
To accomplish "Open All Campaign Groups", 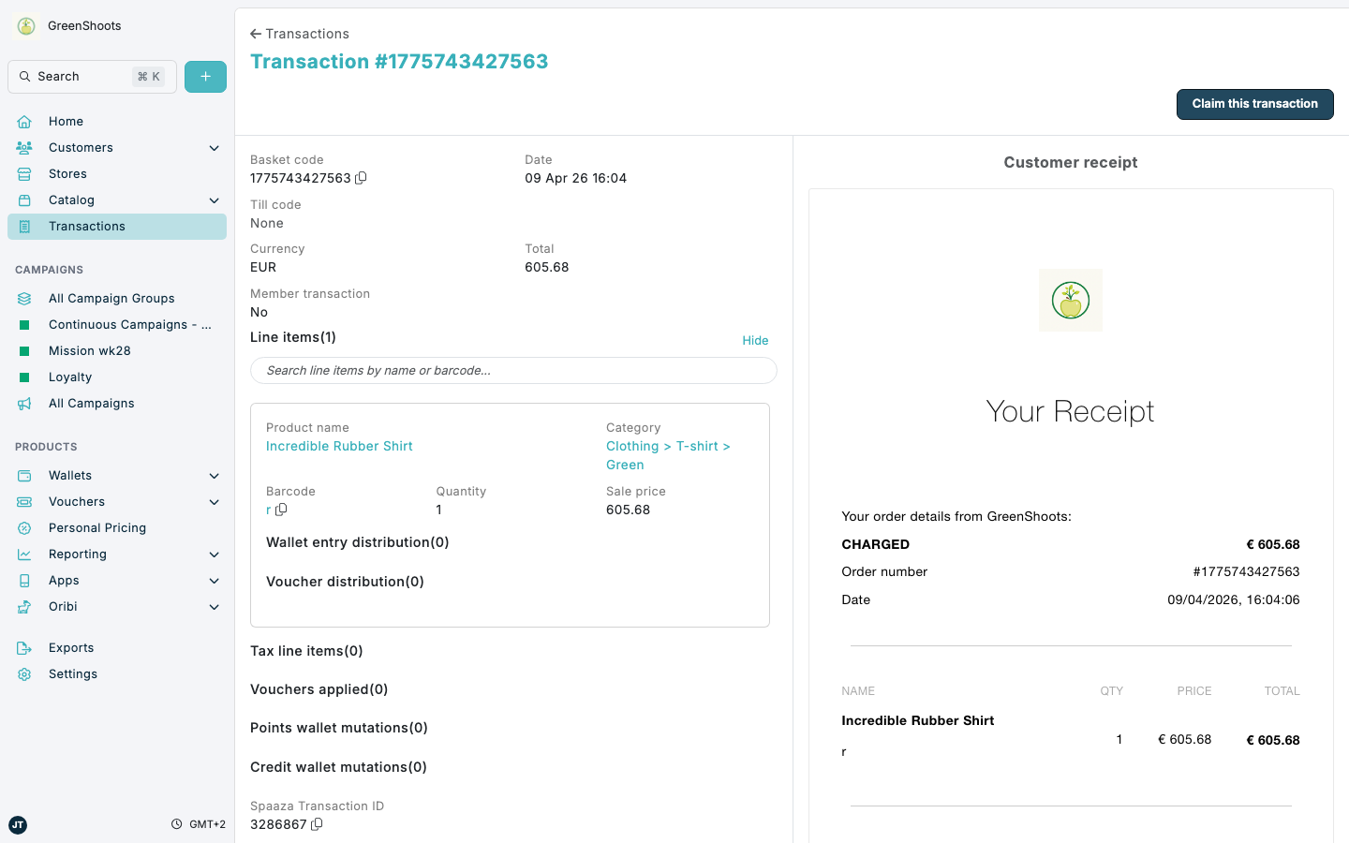I will [111, 298].
